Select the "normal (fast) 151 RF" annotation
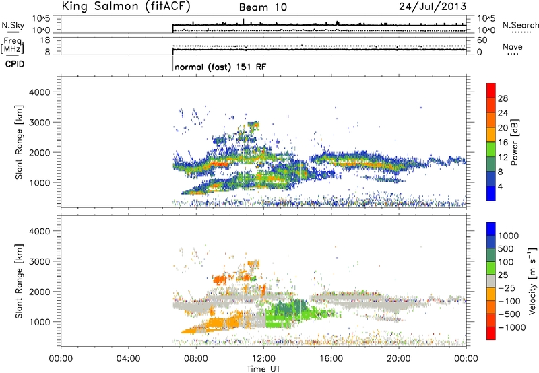This screenshot has height=373, width=539. point(220,67)
